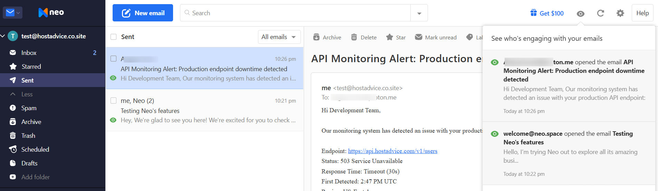Click the Today at 10:22 pm notification time
The width and height of the screenshot is (658, 191).
click(x=524, y=174)
